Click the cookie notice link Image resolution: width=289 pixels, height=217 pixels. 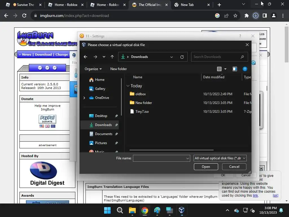click(x=255, y=196)
